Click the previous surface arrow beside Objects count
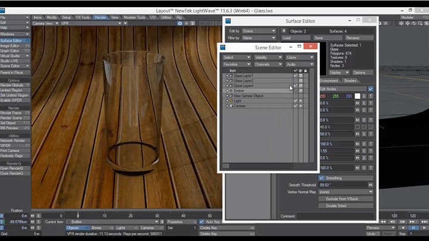This screenshot has width=429, height=241. pos(284,31)
